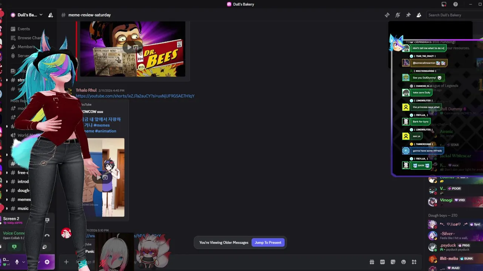This screenshot has width=483, height=271.
Task: Click the dough channel row
Action: [x=23, y=190]
